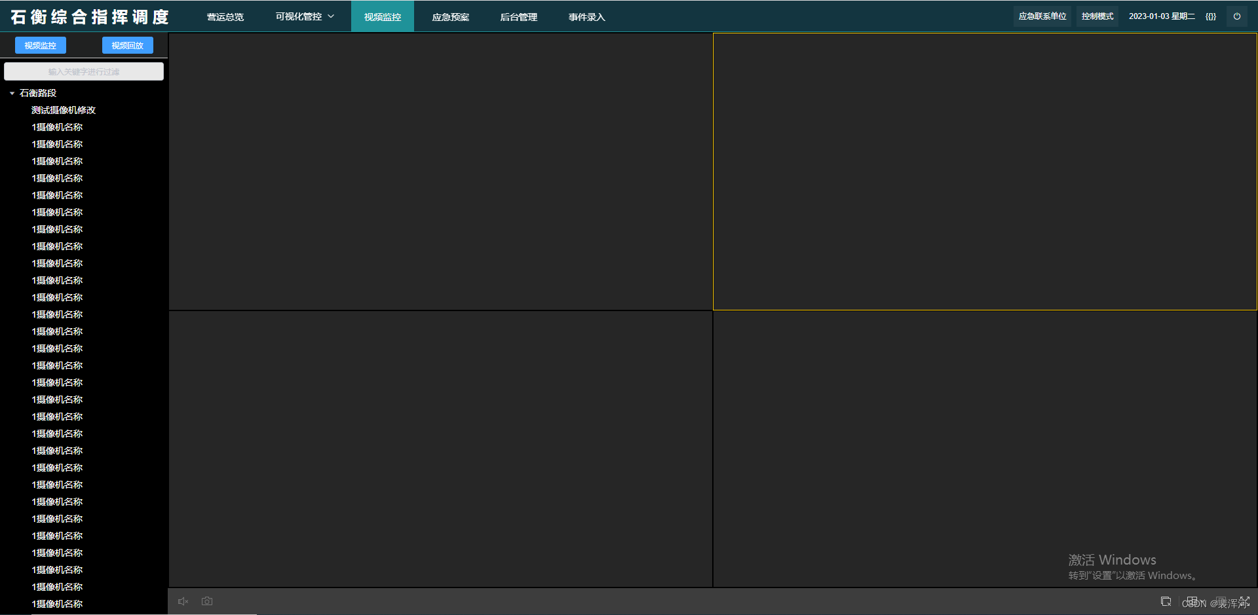Switch to the 后台管理 tab
Viewport: 1258px width, 615px height.
[x=519, y=16]
